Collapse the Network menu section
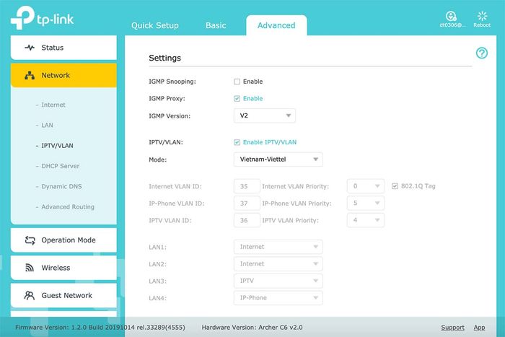Image resolution: width=505 pixels, height=337 pixels. click(x=63, y=75)
